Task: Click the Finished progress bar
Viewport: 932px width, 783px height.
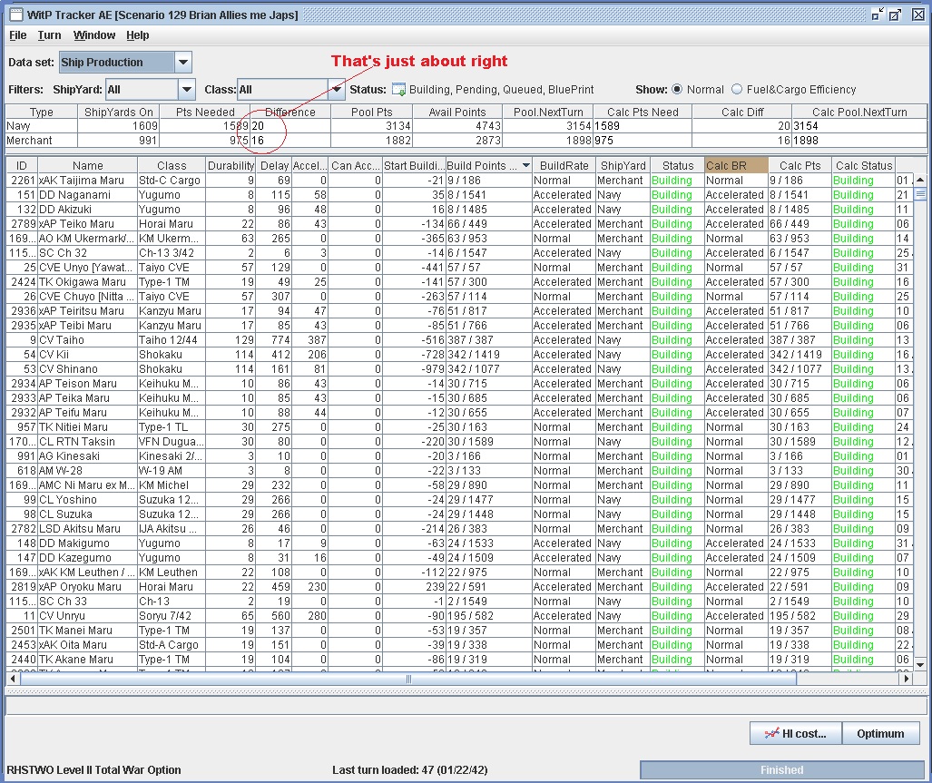Action: point(781,770)
